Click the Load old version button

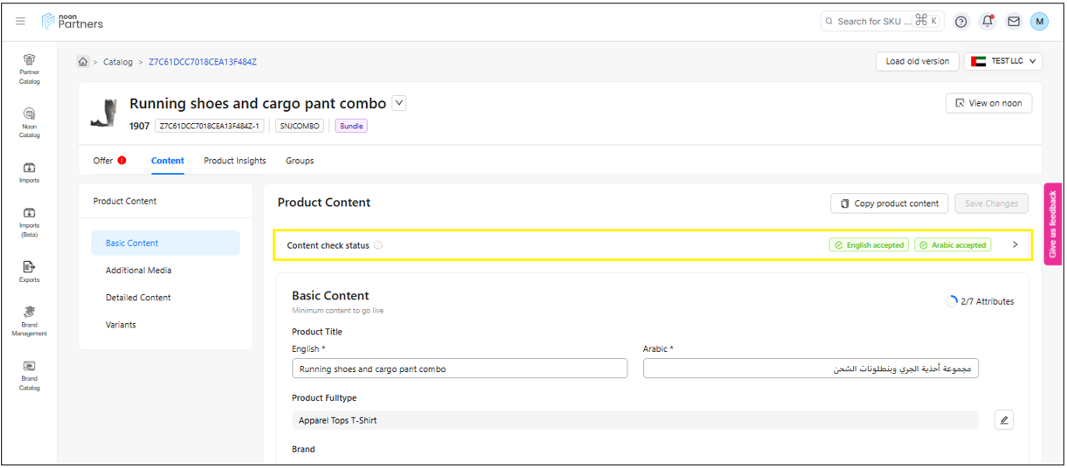(917, 61)
